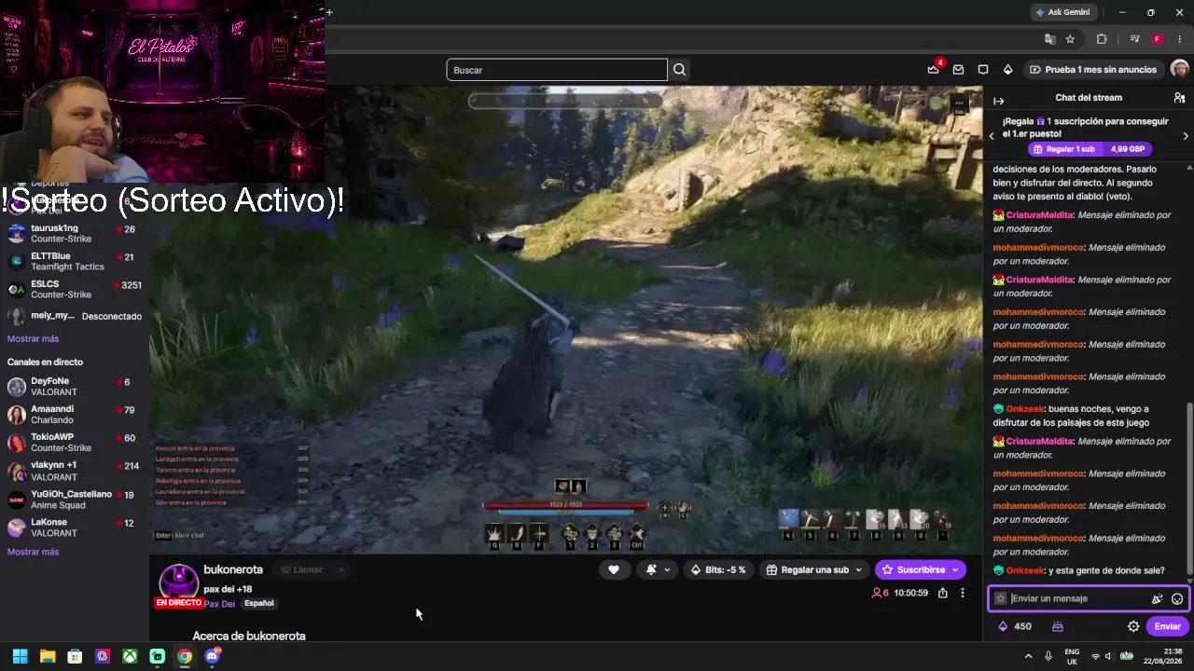Click the search magnifier button
Viewport: 1194px width, 671px height.
pos(680,70)
